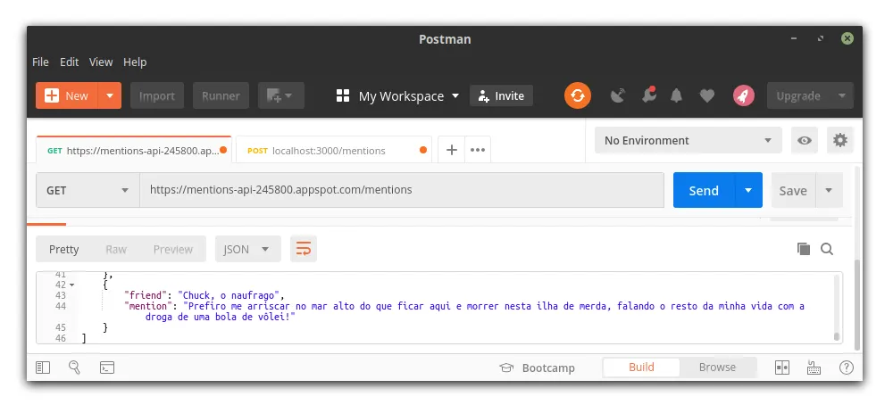Click the Send button

[x=704, y=190]
